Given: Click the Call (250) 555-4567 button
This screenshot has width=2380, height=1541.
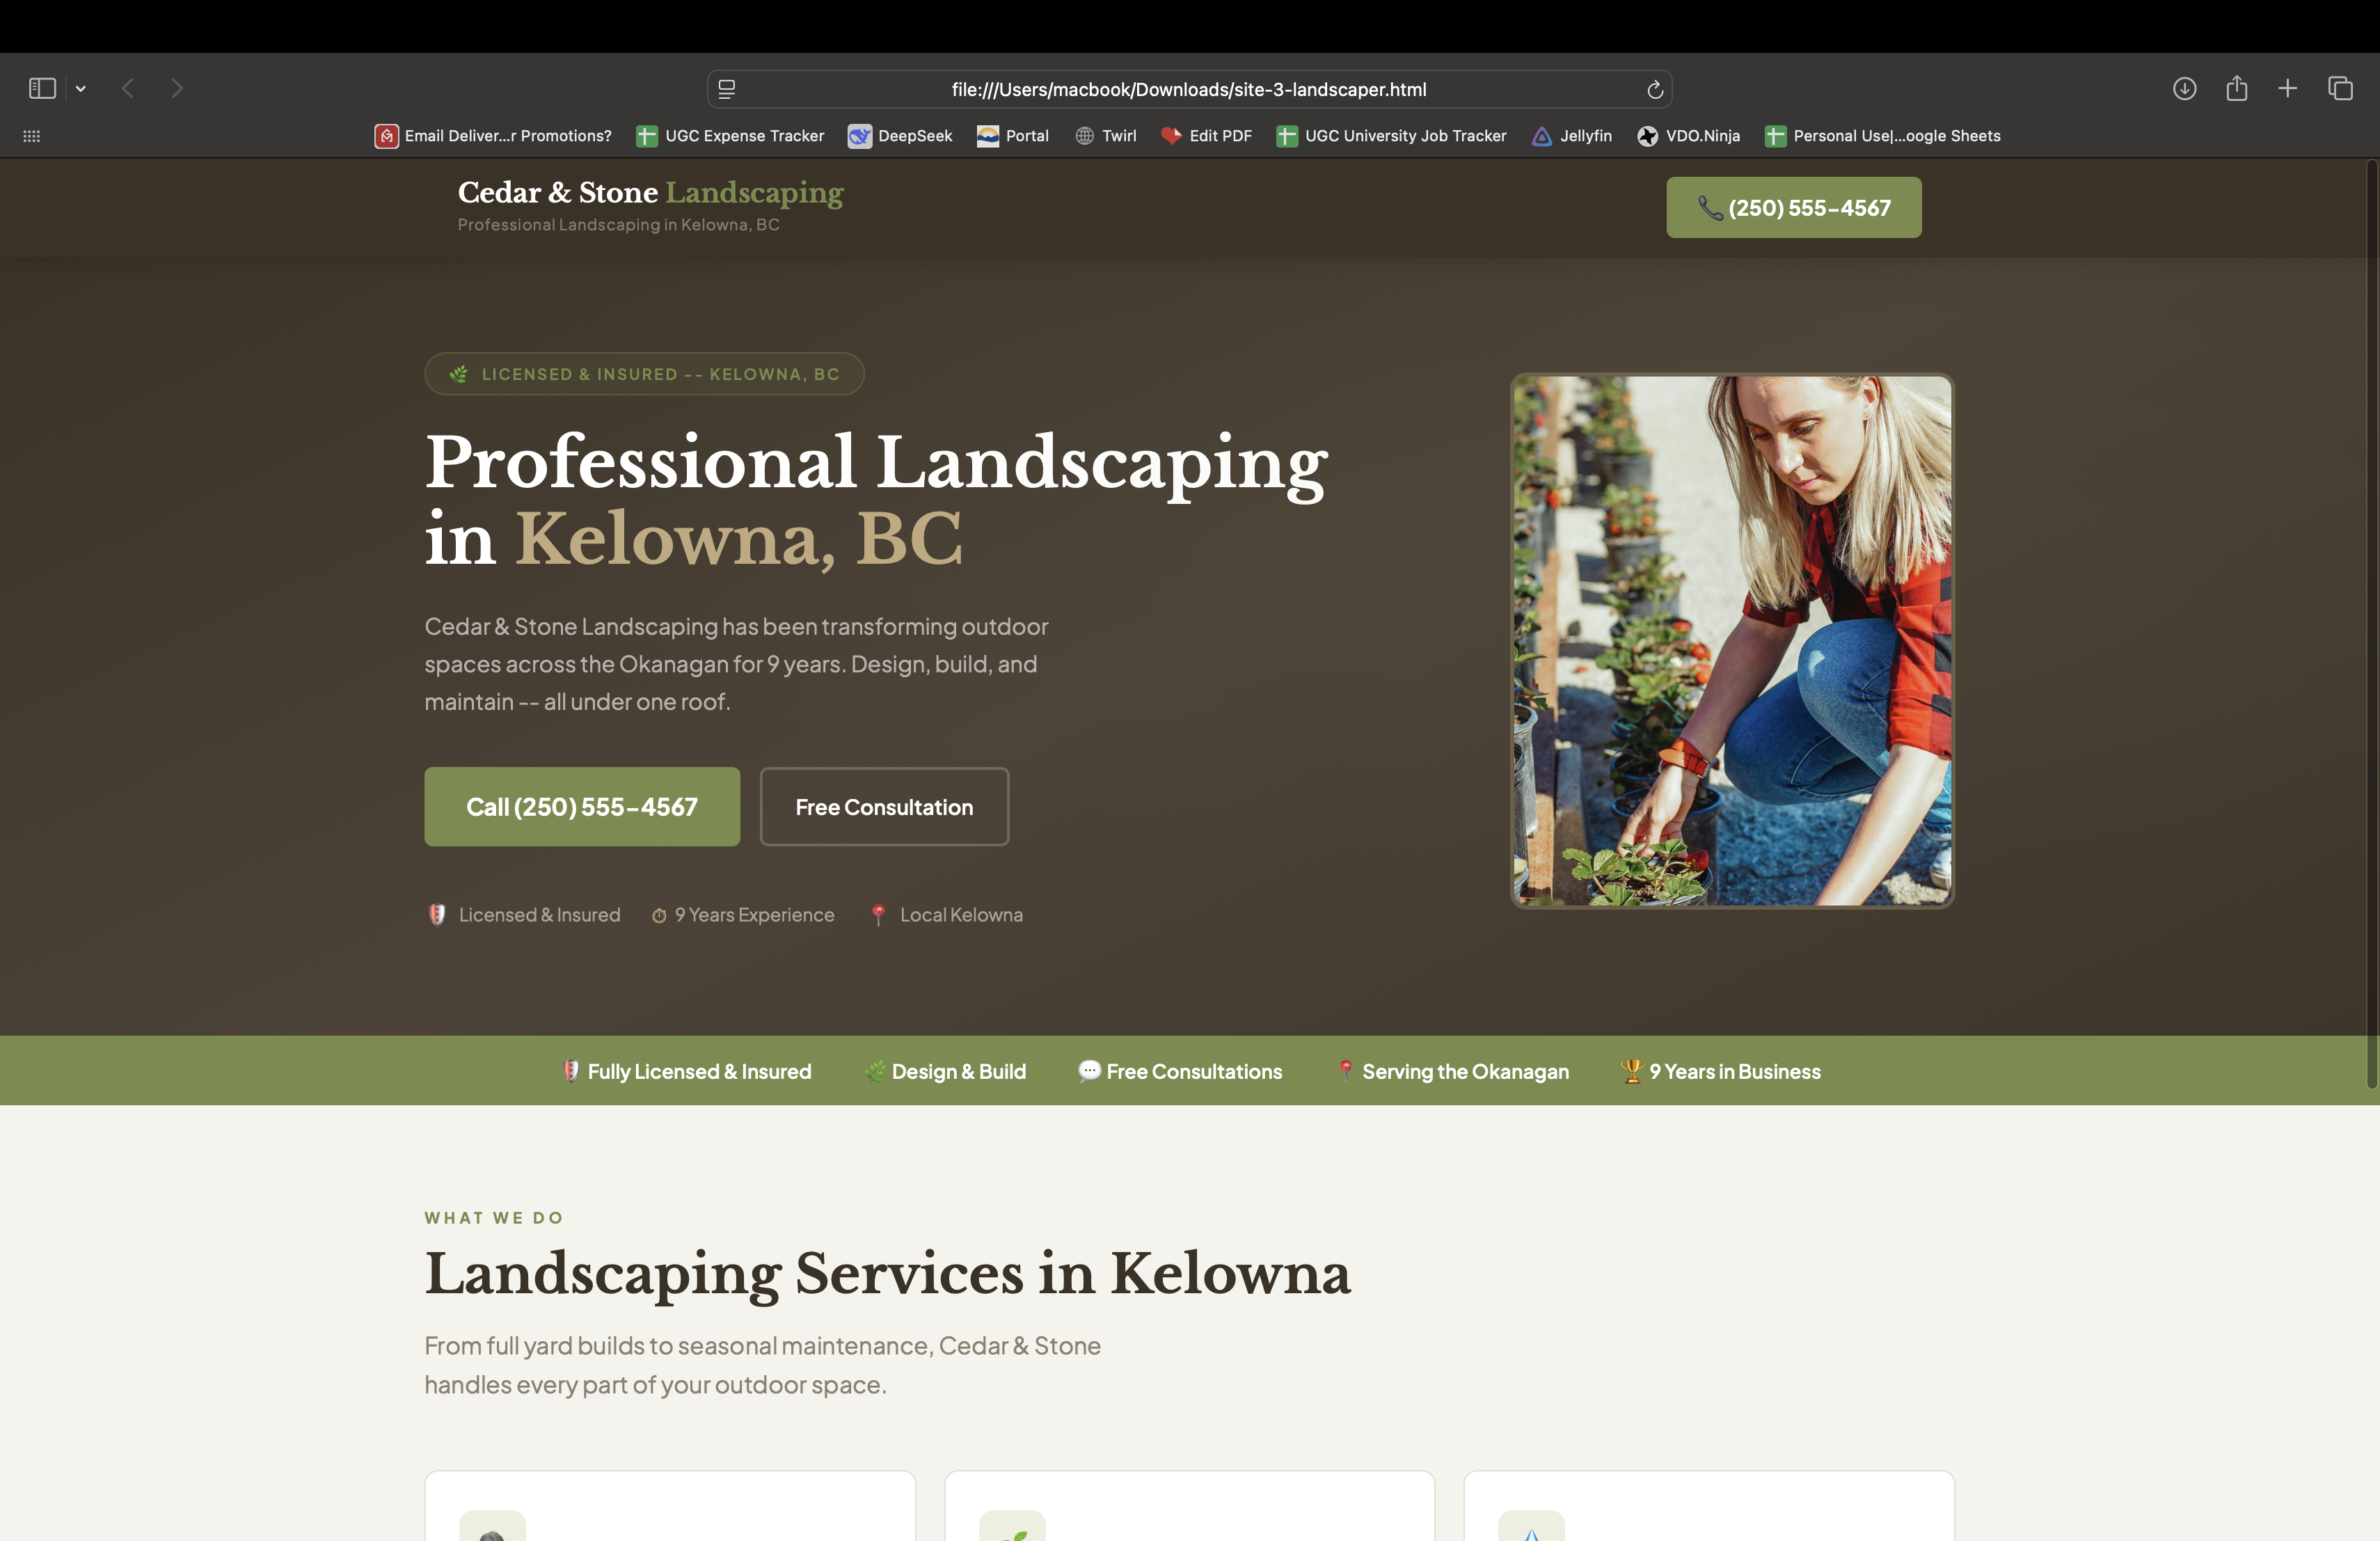Looking at the screenshot, I should pos(582,806).
